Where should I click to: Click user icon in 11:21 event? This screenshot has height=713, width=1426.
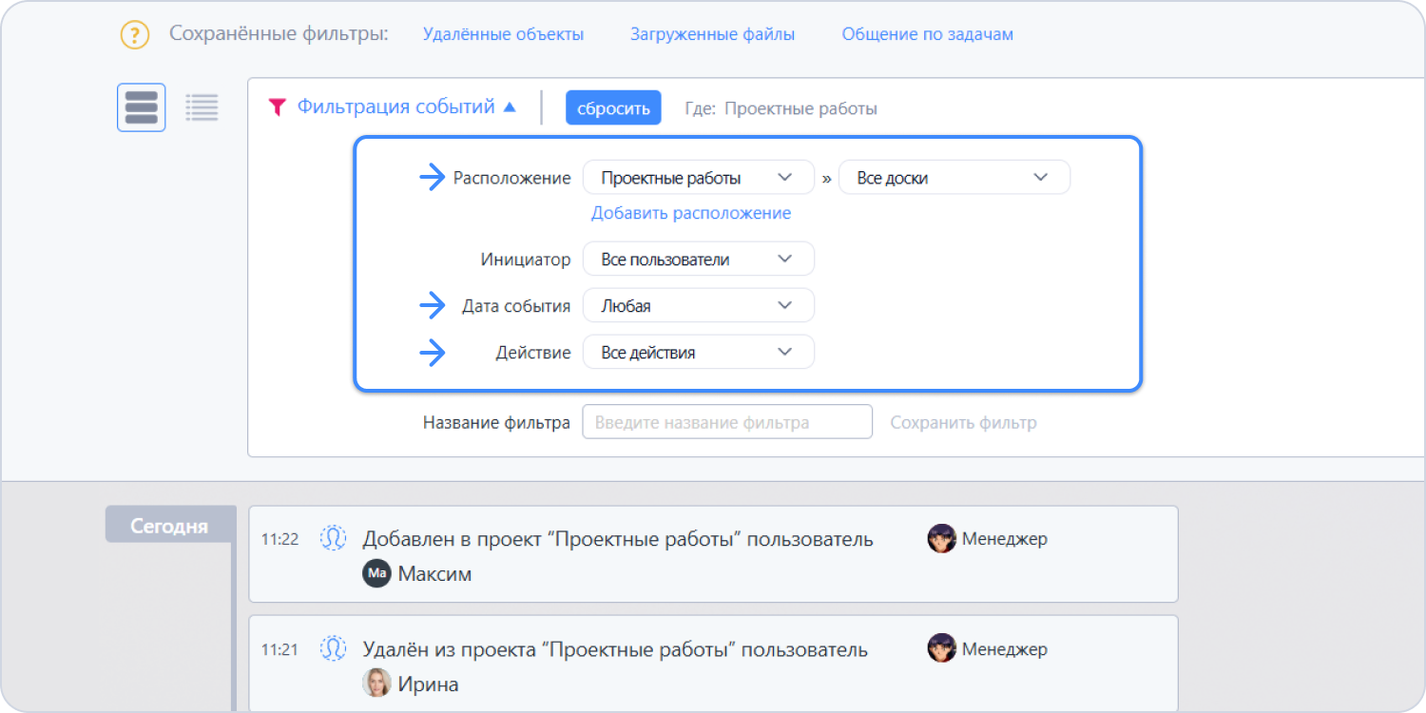click(x=334, y=649)
